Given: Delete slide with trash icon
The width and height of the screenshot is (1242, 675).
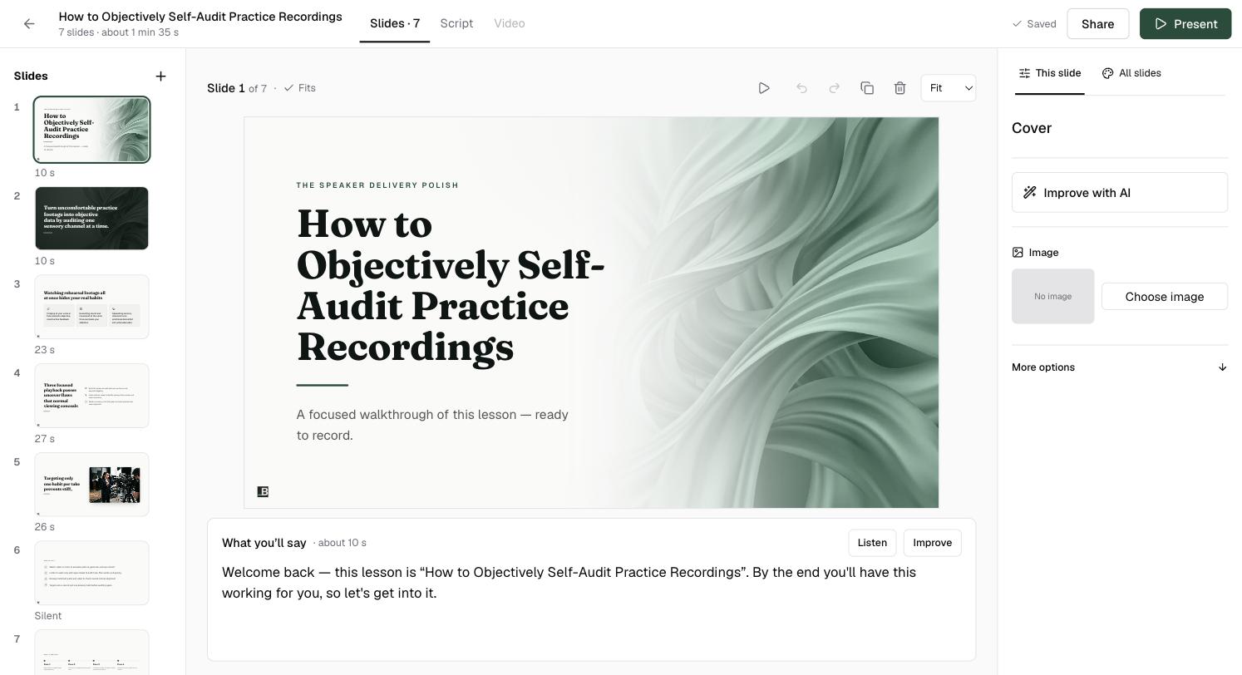Looking at the screenshot, I should pos(899,88).
